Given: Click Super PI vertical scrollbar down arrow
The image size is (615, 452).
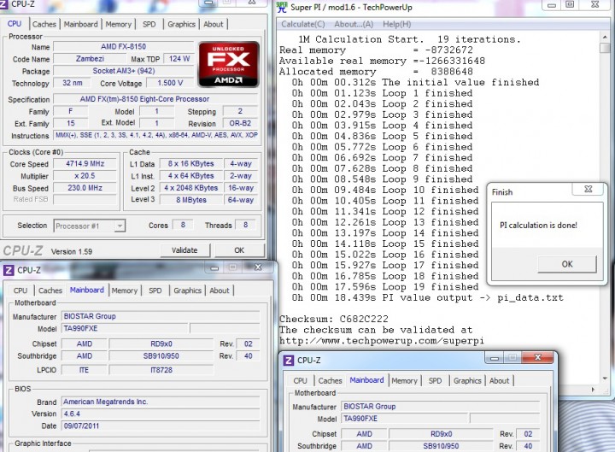Looking at the screenshot, I should 605,379.
